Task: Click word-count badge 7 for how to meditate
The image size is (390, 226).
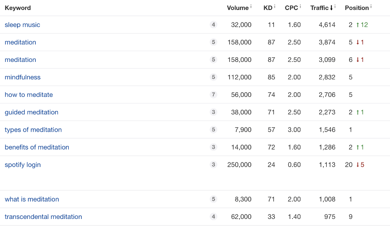Action: click(x=213, y=95)
